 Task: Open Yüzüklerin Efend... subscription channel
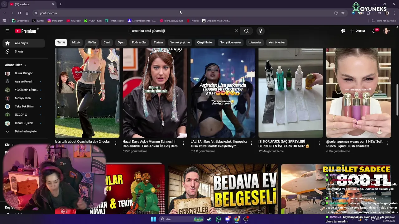pos(24,90)
